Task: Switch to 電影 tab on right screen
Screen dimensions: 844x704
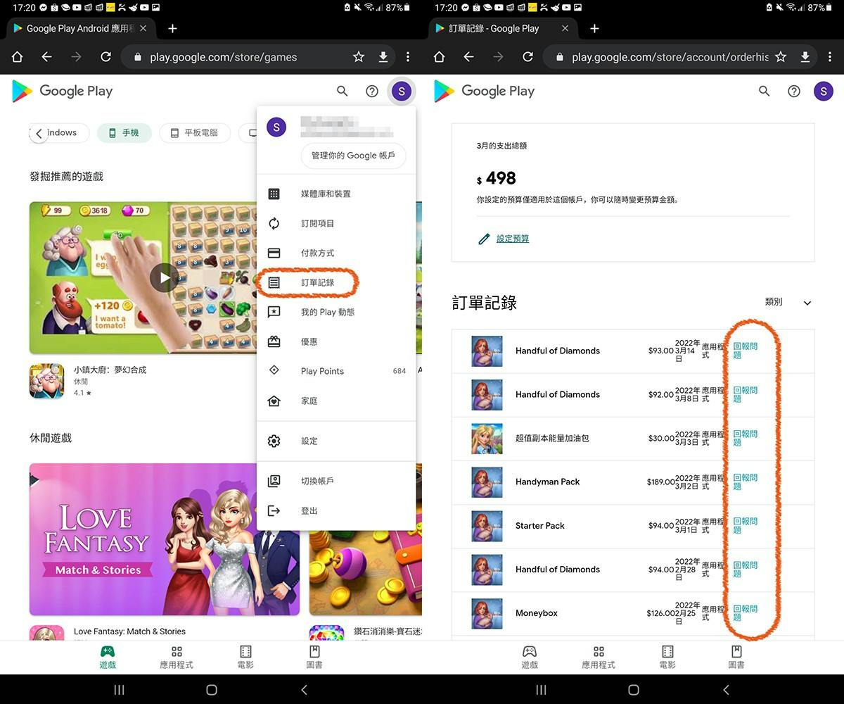Action: pos(667,657)
